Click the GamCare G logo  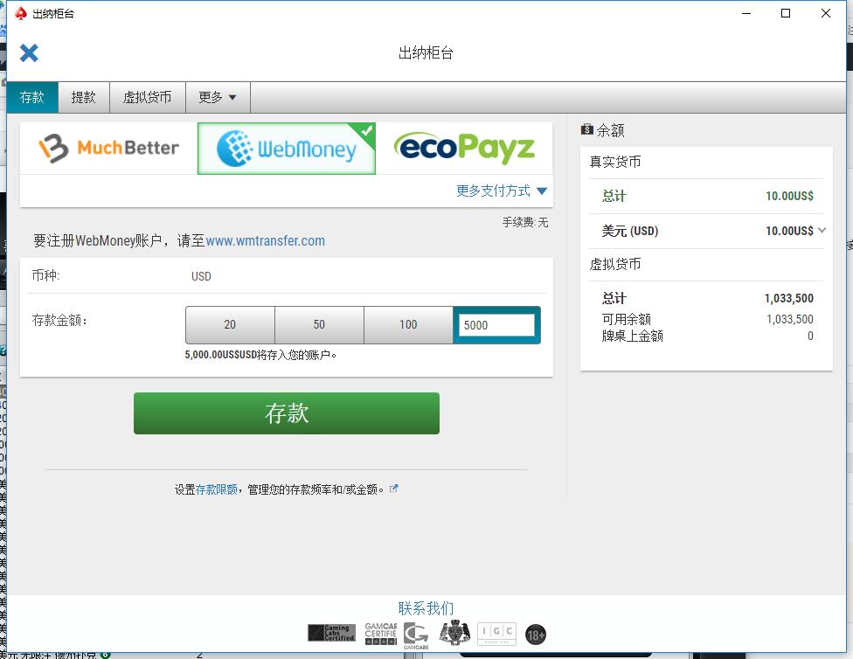pyautogui.click(x=416, y=635)
